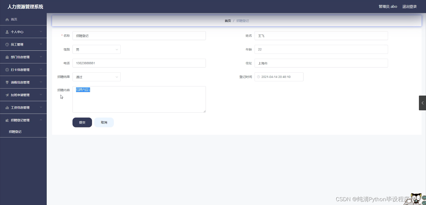The image size is (426, 205).
Task: Expand the 工资信息管理 menu chevron
Action: [41, 107]
